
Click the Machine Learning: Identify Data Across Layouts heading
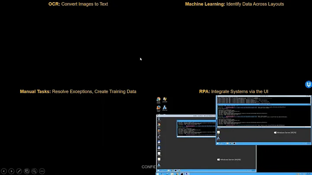click(x=234, y=4)
